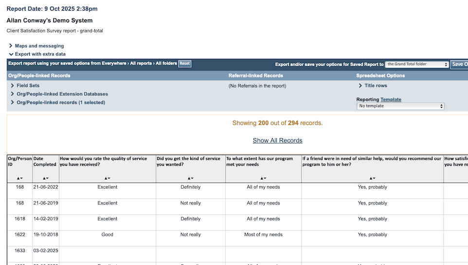Expand Org/People-linked records (1 selected)
Viewport: 468px width, 265px height.
point(60,103)
